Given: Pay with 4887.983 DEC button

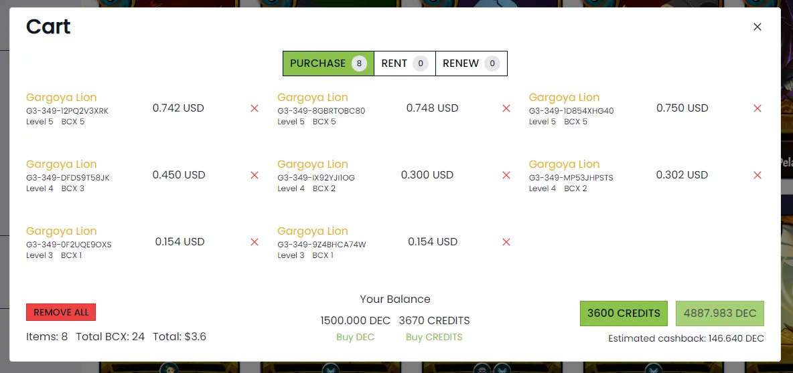Looking at the screenshot, I should coord(720,314).
